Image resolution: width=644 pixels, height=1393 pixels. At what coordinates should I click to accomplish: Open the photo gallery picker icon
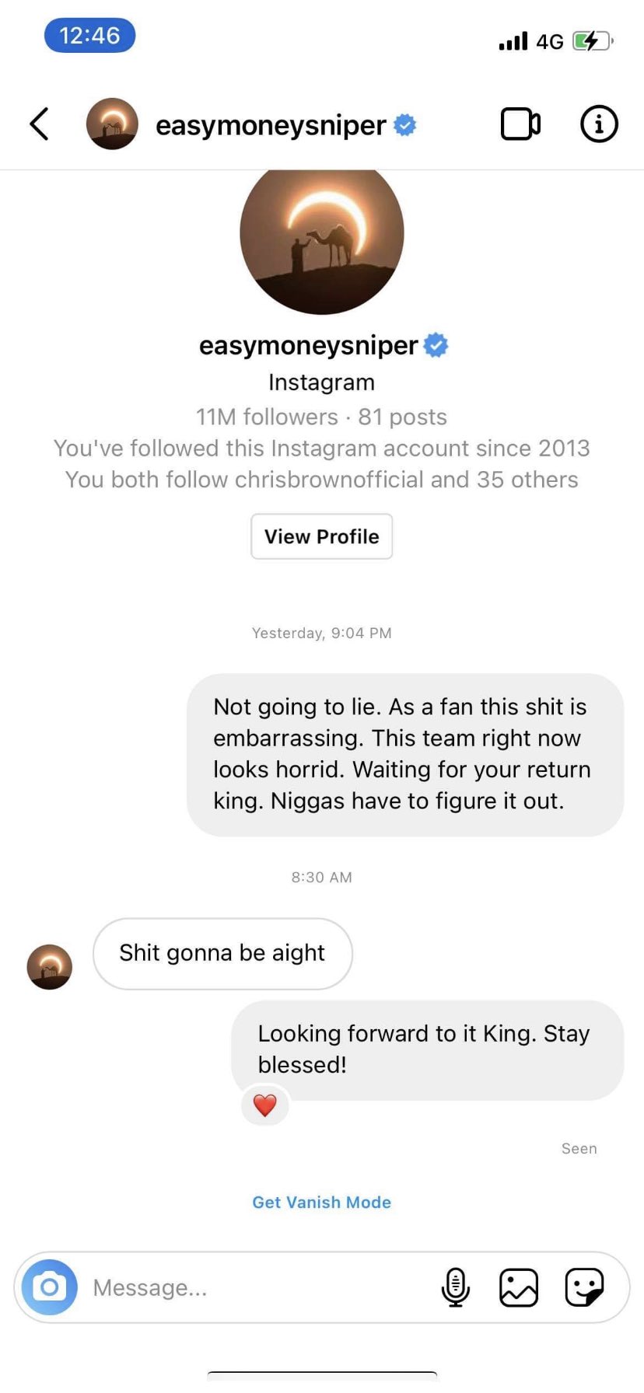pos(519,1287)
